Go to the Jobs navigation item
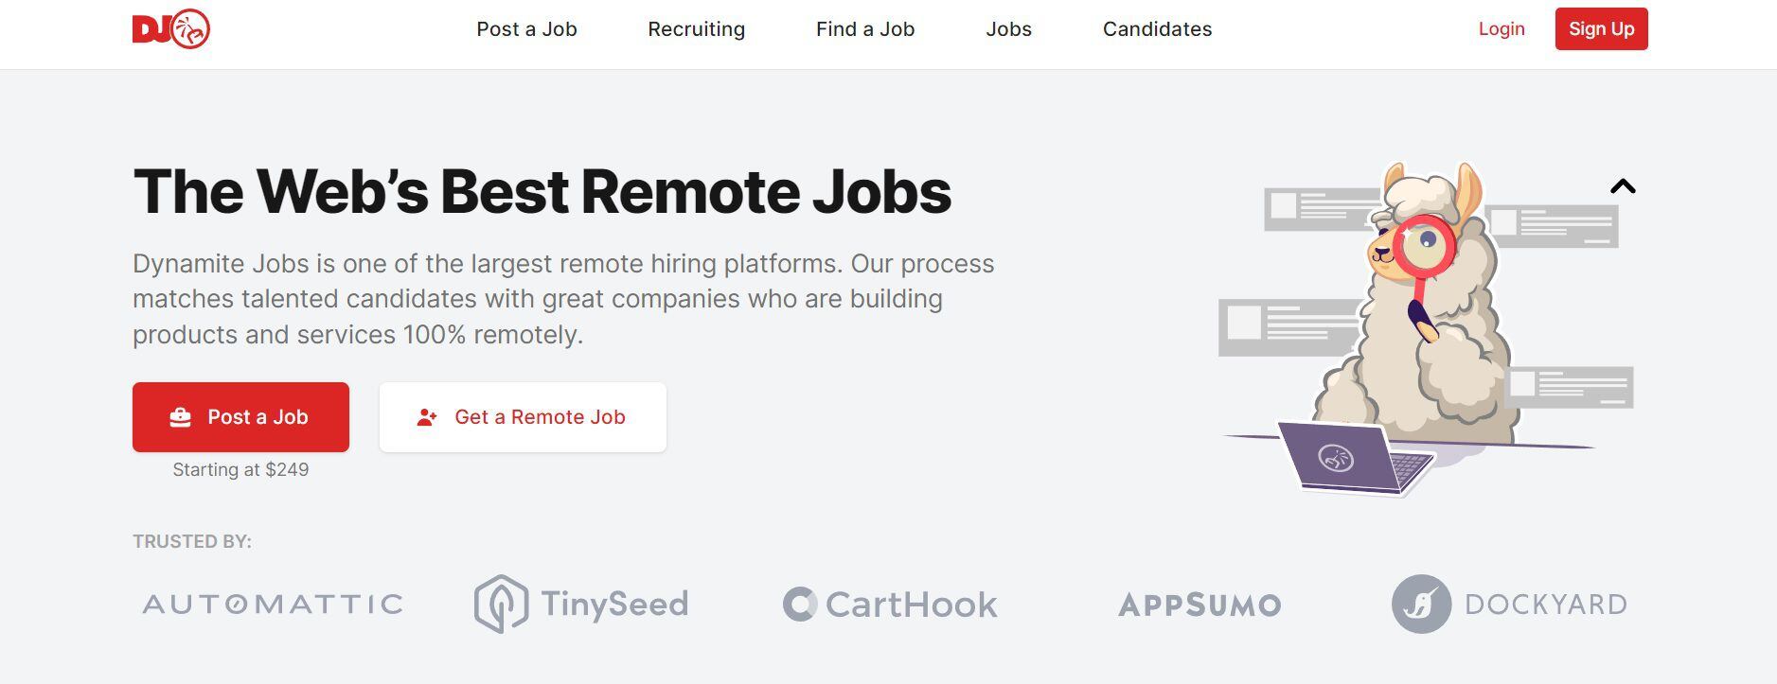 pos(1008,29)
